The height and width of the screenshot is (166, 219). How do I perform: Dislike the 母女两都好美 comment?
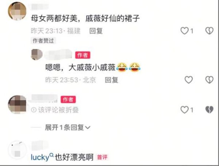pyautogui.click(x=210, y=31)
